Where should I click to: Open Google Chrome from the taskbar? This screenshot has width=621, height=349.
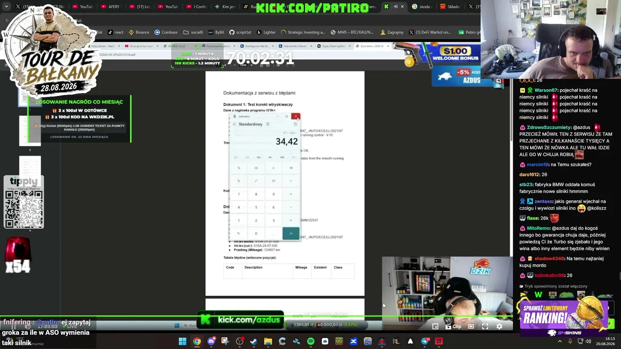(196, 341)
